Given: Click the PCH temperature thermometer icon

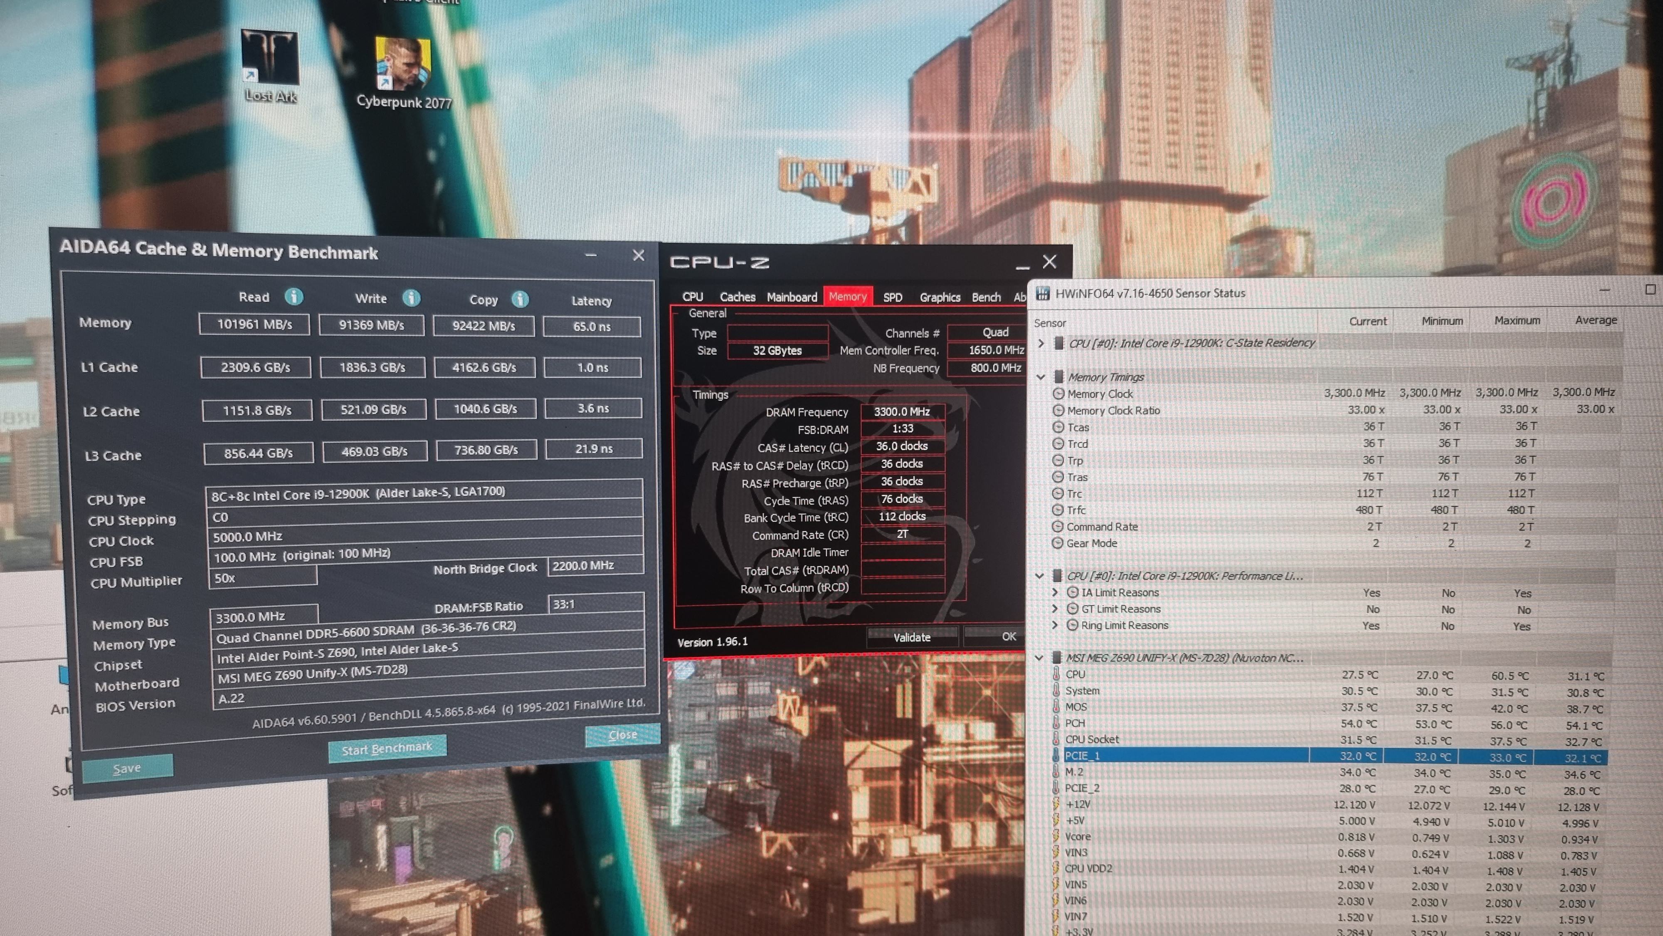Looking at the screenshot, I should 1056,723.
